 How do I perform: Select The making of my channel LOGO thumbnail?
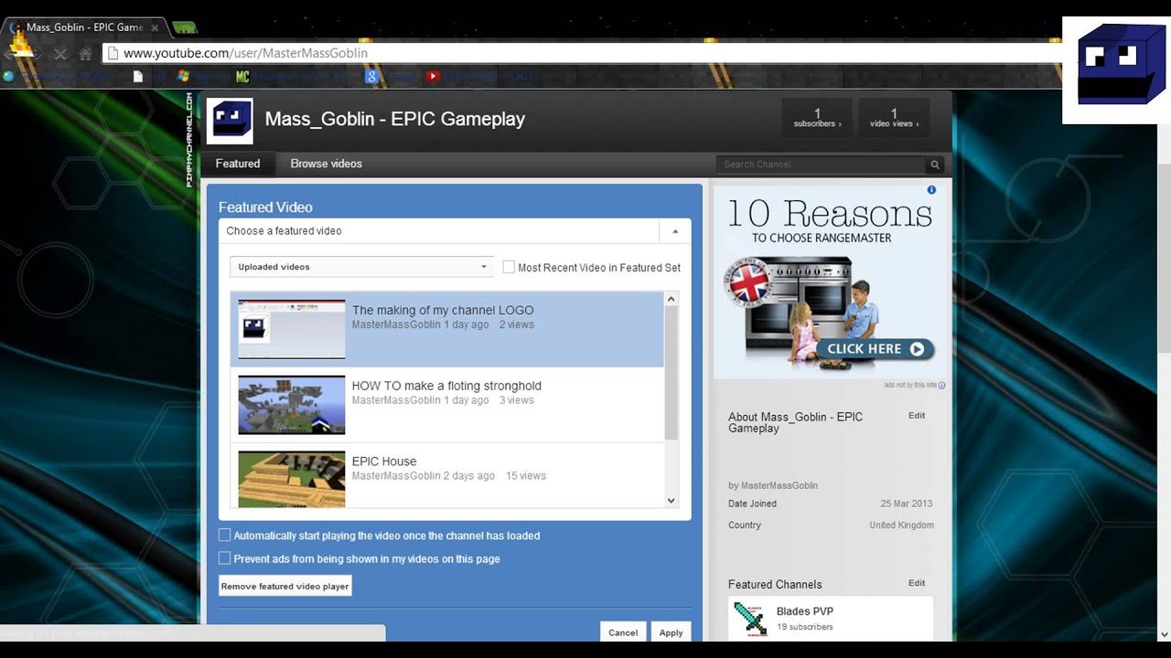pos(292,329)
